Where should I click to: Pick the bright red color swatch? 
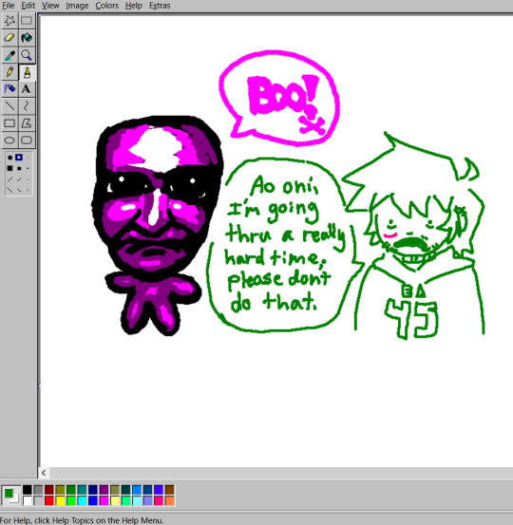tap(49, 501)
